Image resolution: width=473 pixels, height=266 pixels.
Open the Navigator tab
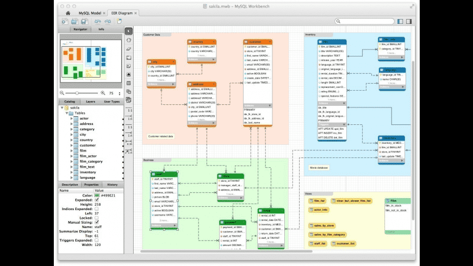80,29
